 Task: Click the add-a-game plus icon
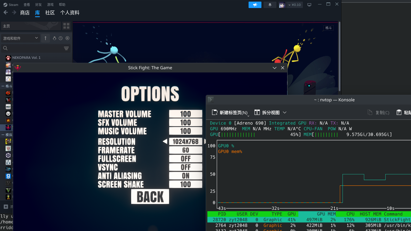[6, 207]
